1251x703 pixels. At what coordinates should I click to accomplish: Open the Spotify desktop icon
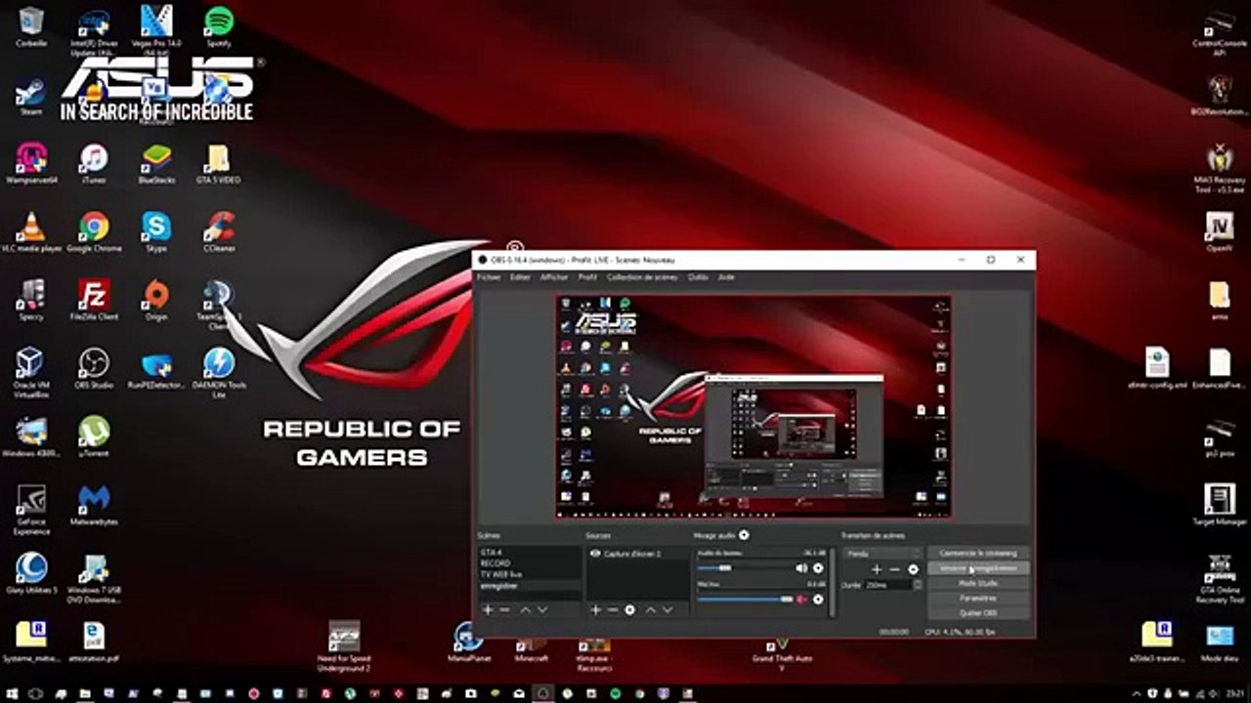[219, 26]
